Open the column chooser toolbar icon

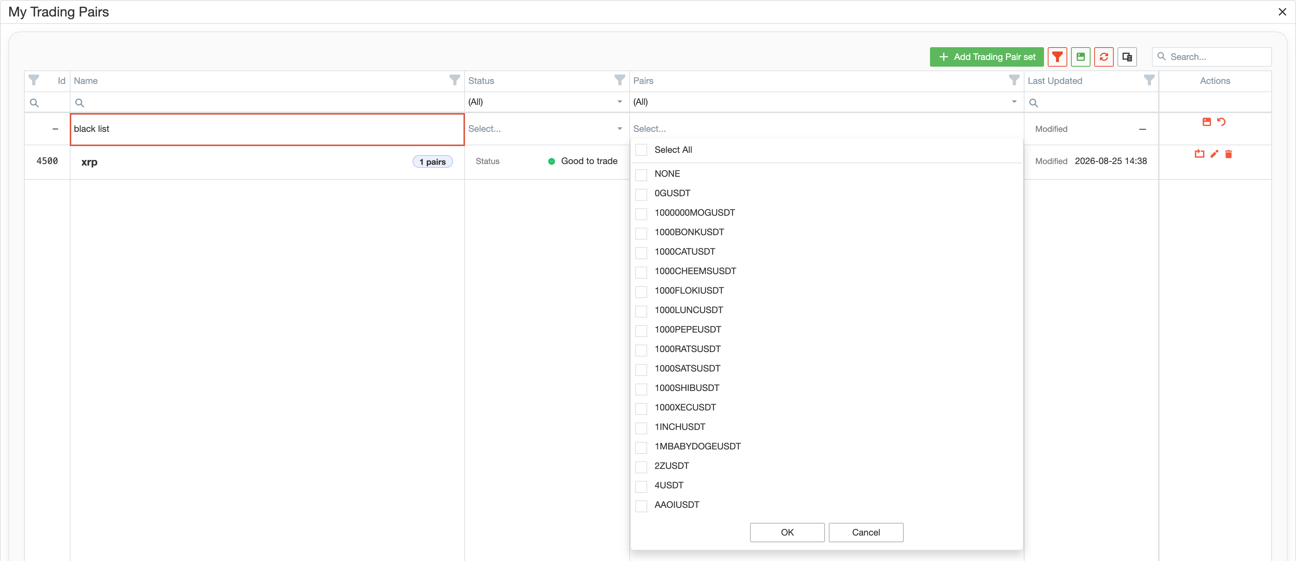(x=1127, y=57)
